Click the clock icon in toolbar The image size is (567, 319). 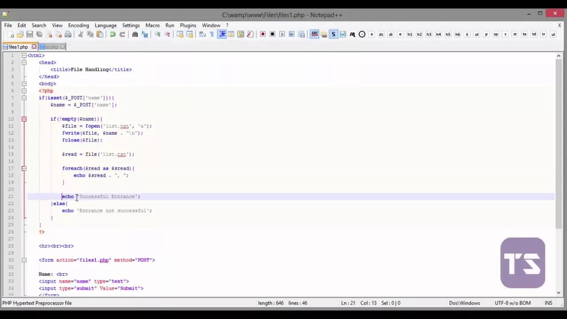[362, 34]
